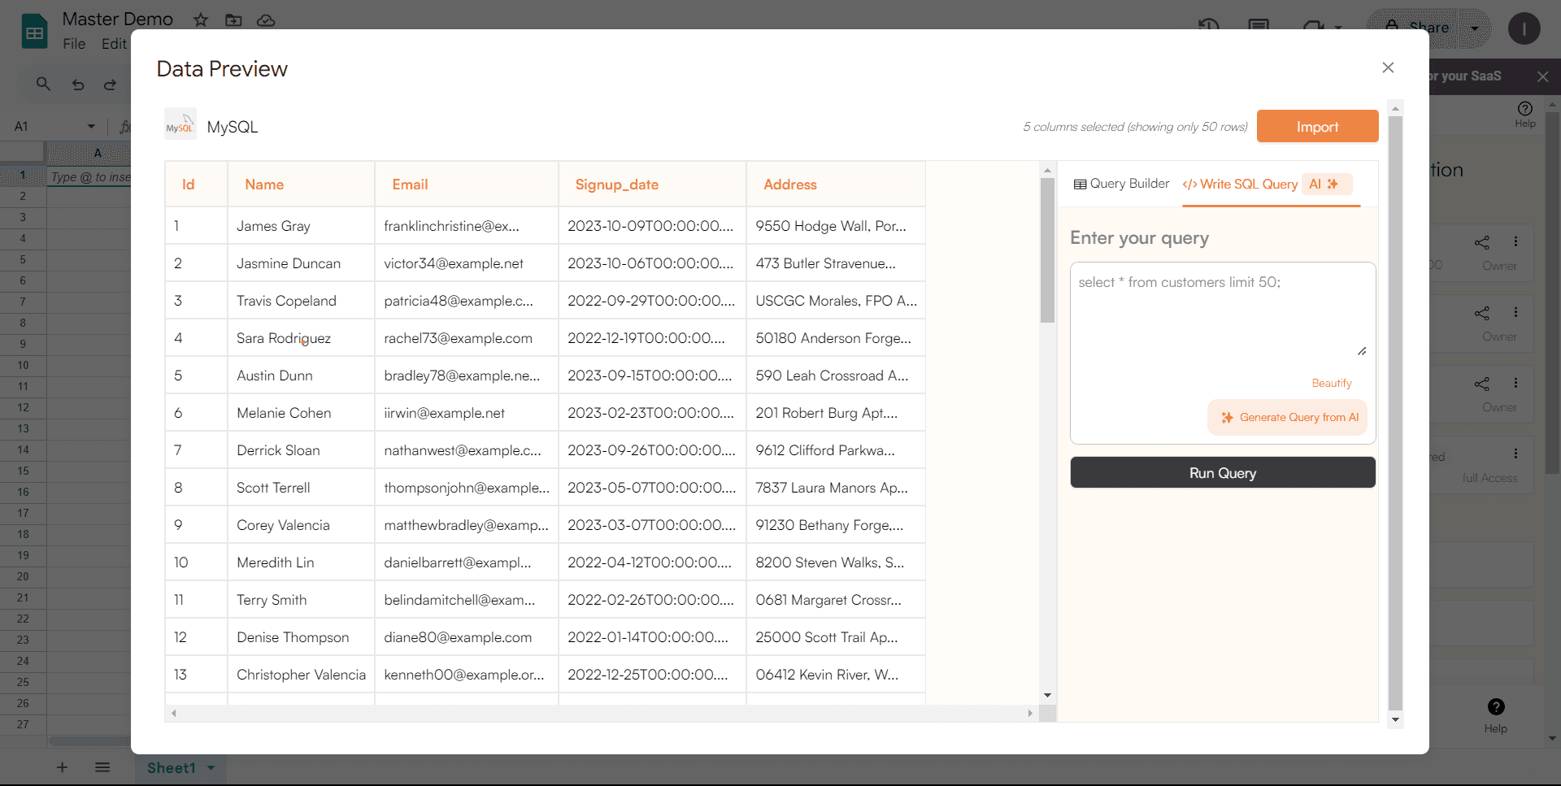This screenshot has height=786, width=1561.
Task: Open the second connection's three-dot menu
Action: pos(1515,312)
